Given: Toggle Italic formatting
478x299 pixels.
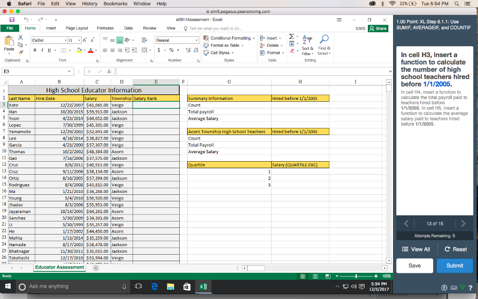Looking at the screenshot, I should click(42, 50).
